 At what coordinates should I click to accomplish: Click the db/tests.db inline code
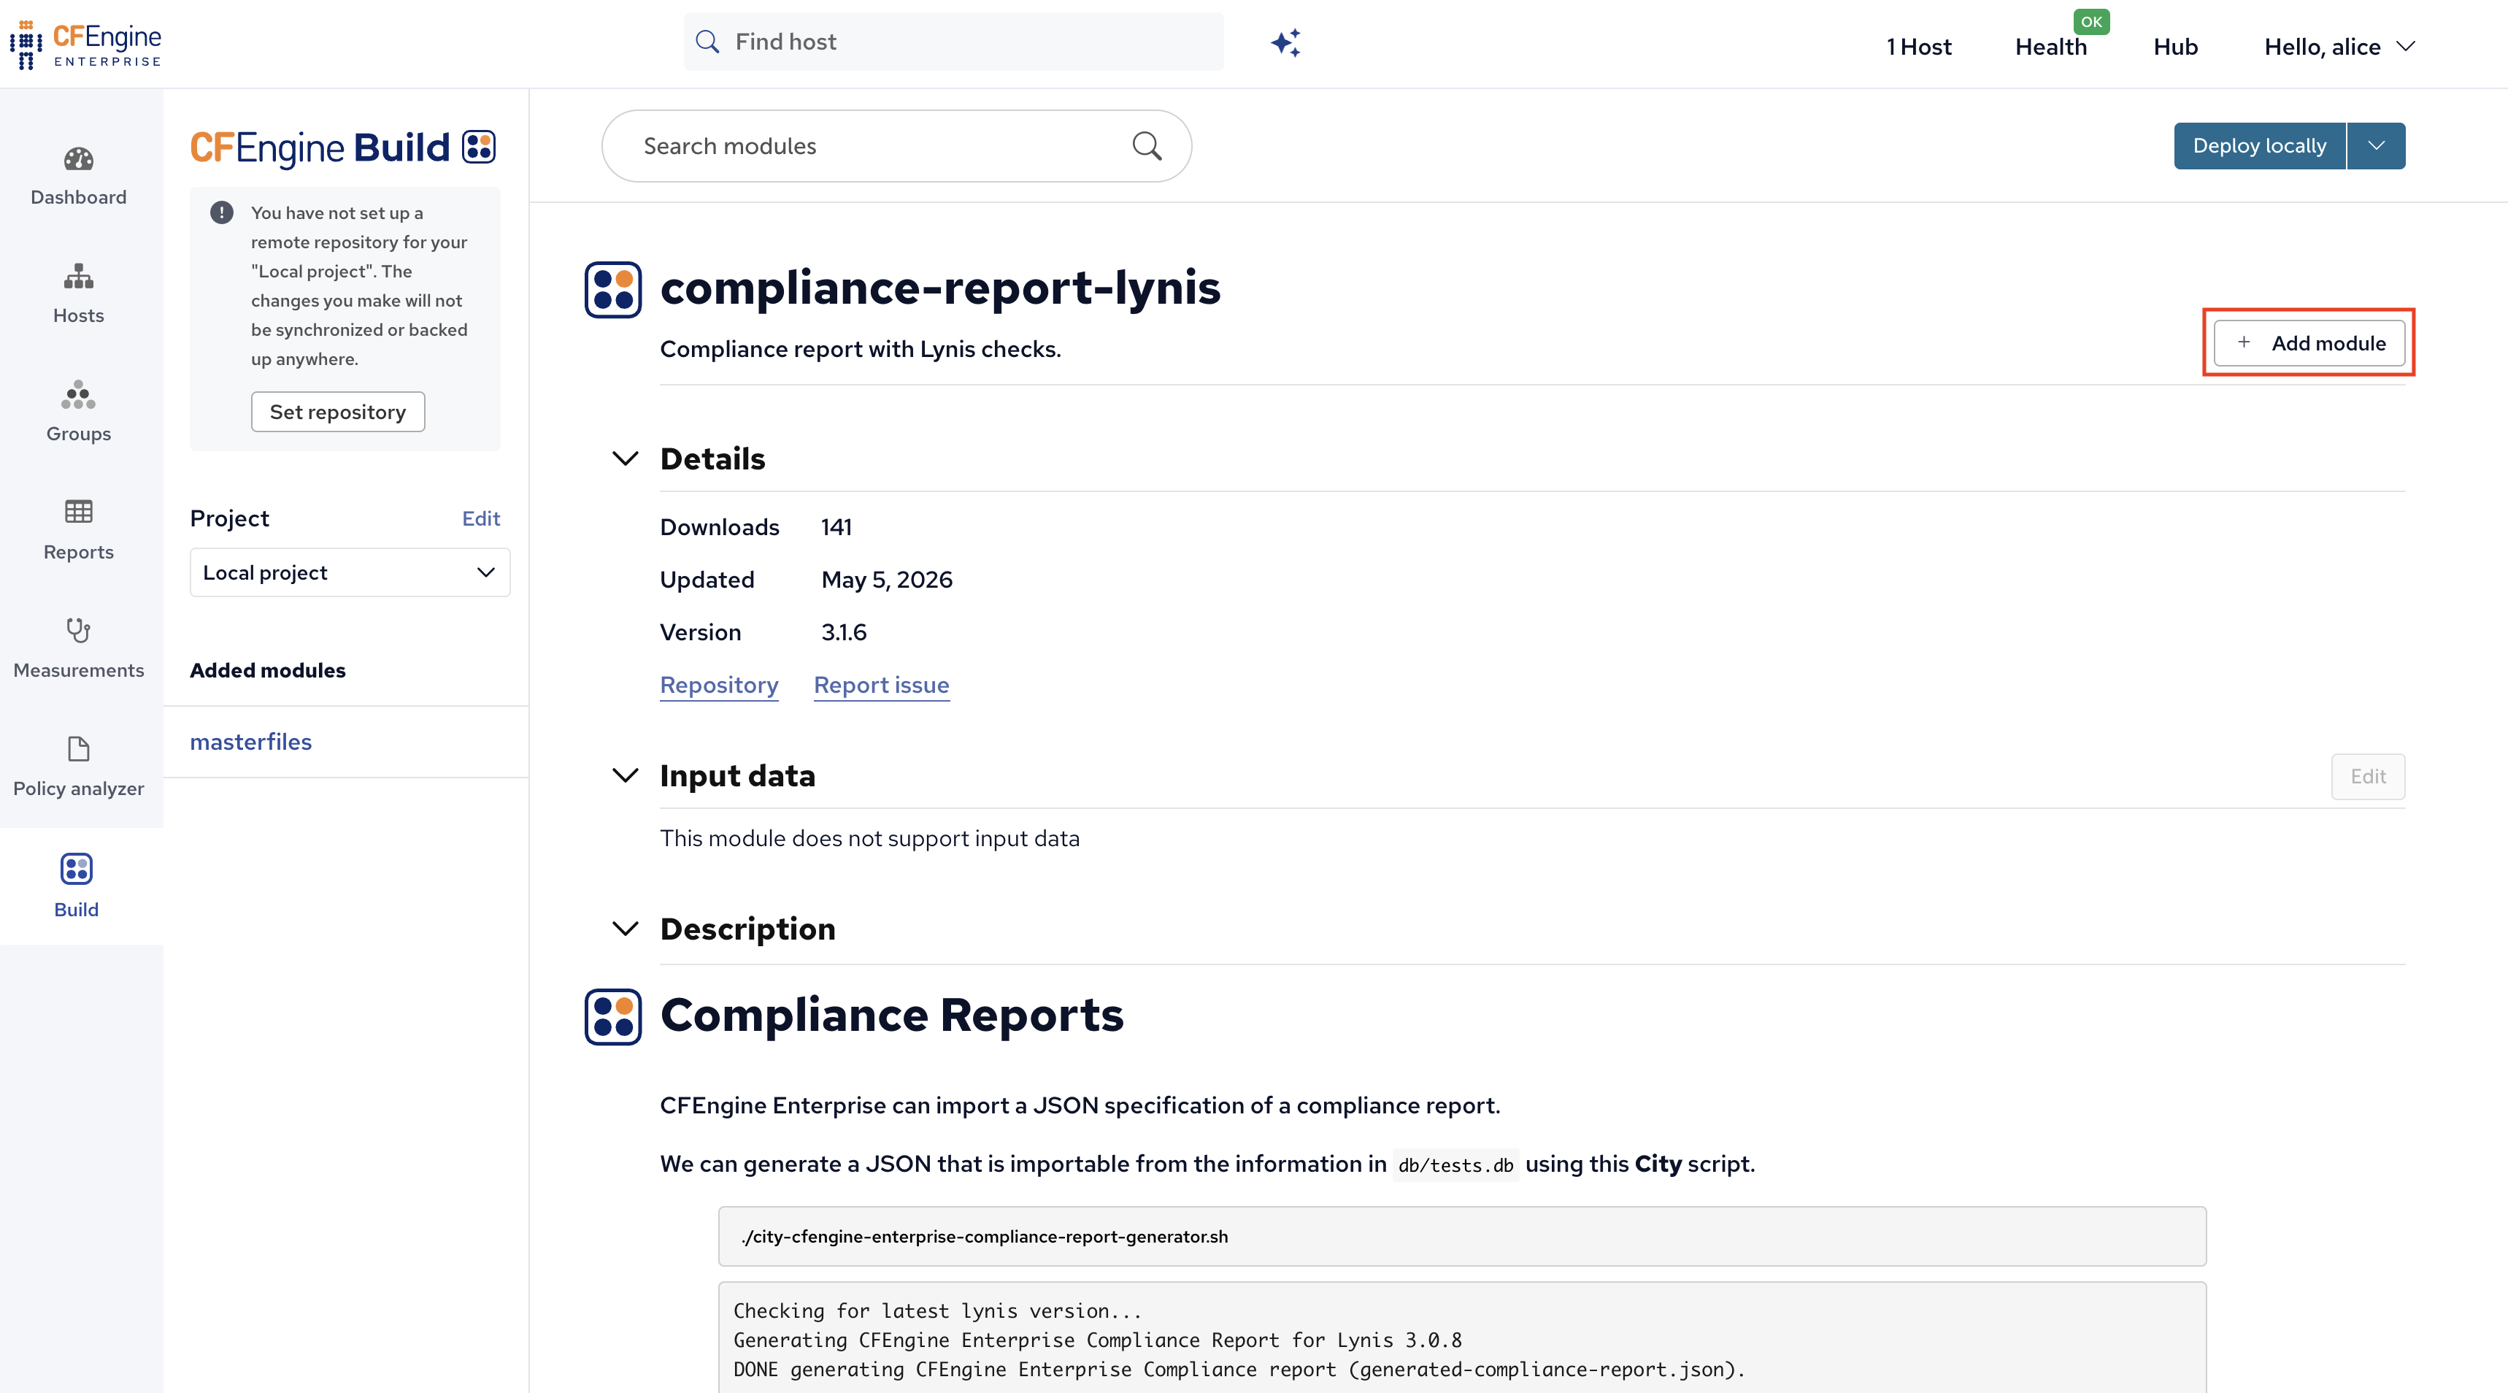pyautogui.click(x=1455, y=1165)
